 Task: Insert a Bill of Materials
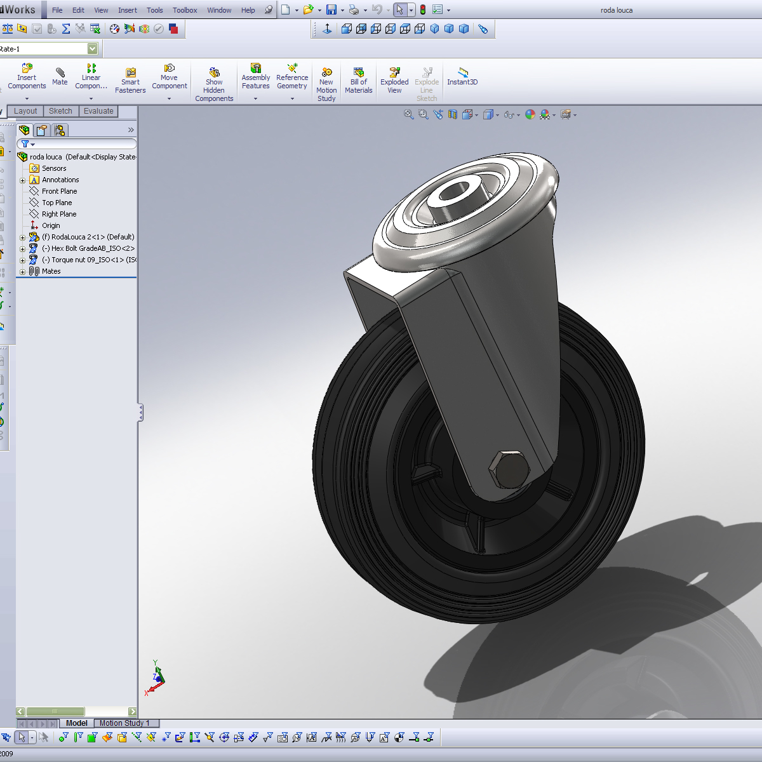click(358, 77)
